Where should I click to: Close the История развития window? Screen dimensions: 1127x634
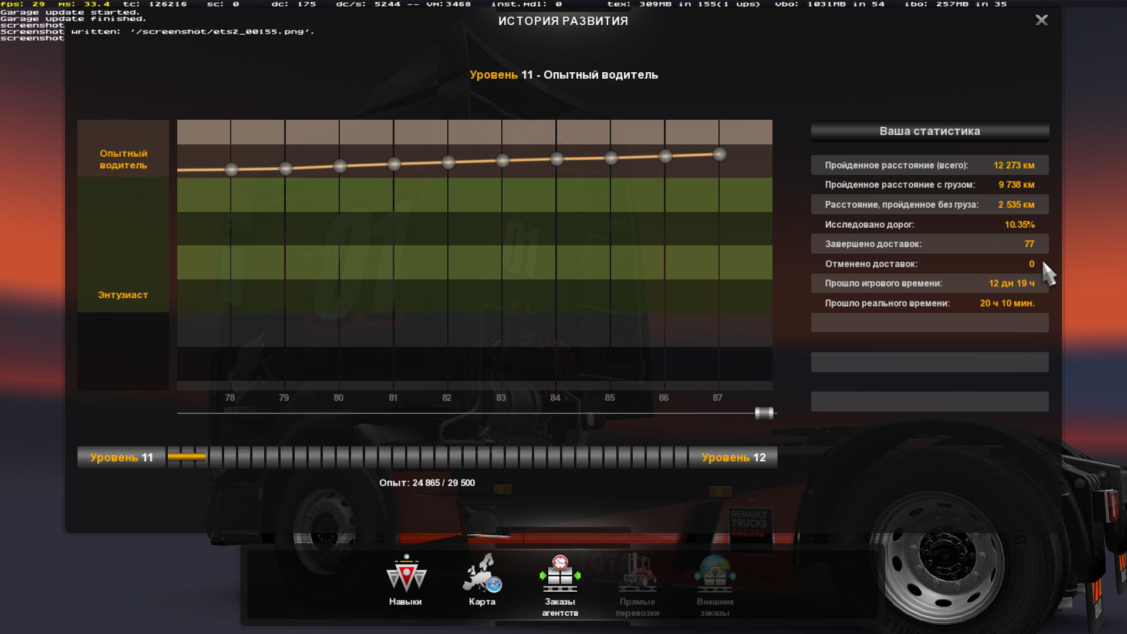pyautogui.click(x=1041, y=21)
